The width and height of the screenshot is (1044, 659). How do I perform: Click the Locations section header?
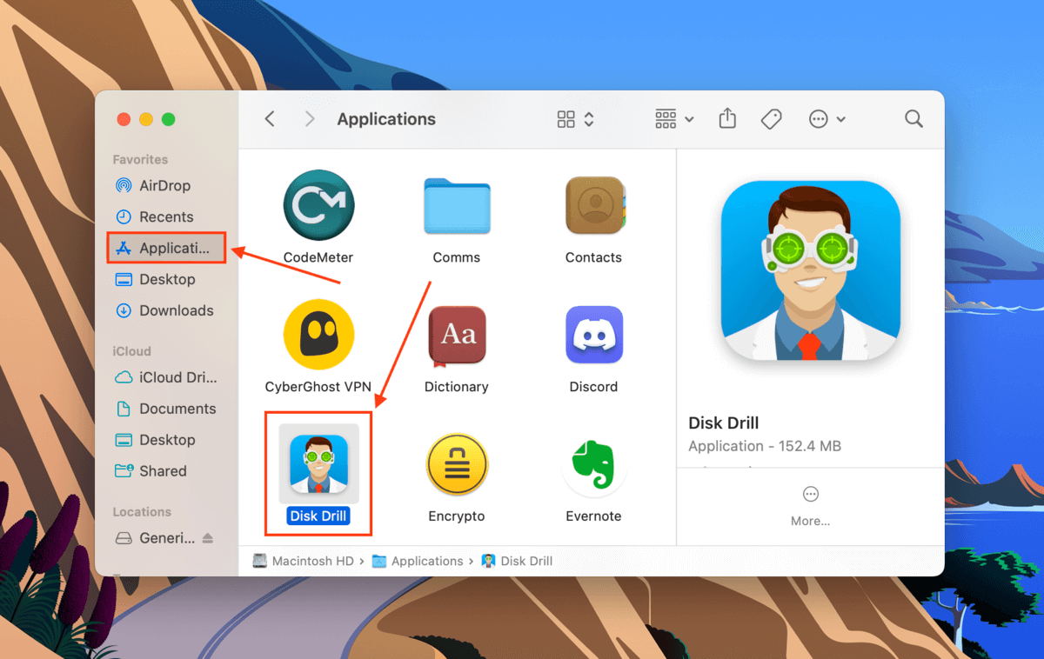coord(142,512)
